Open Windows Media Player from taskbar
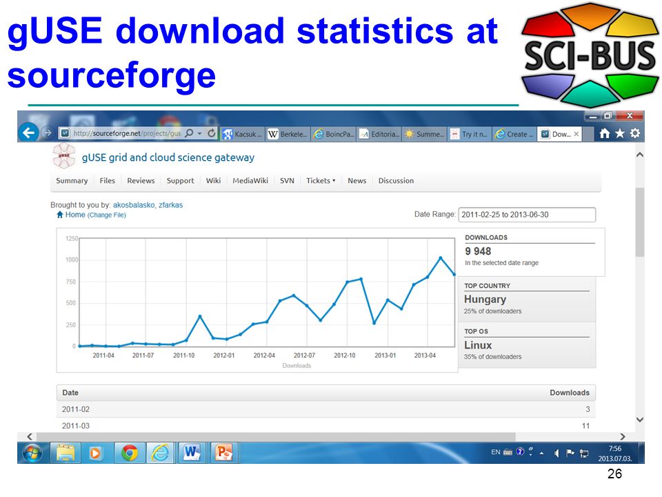The width and height of the screenshot is (662, 497). click(x=95, y=453)
